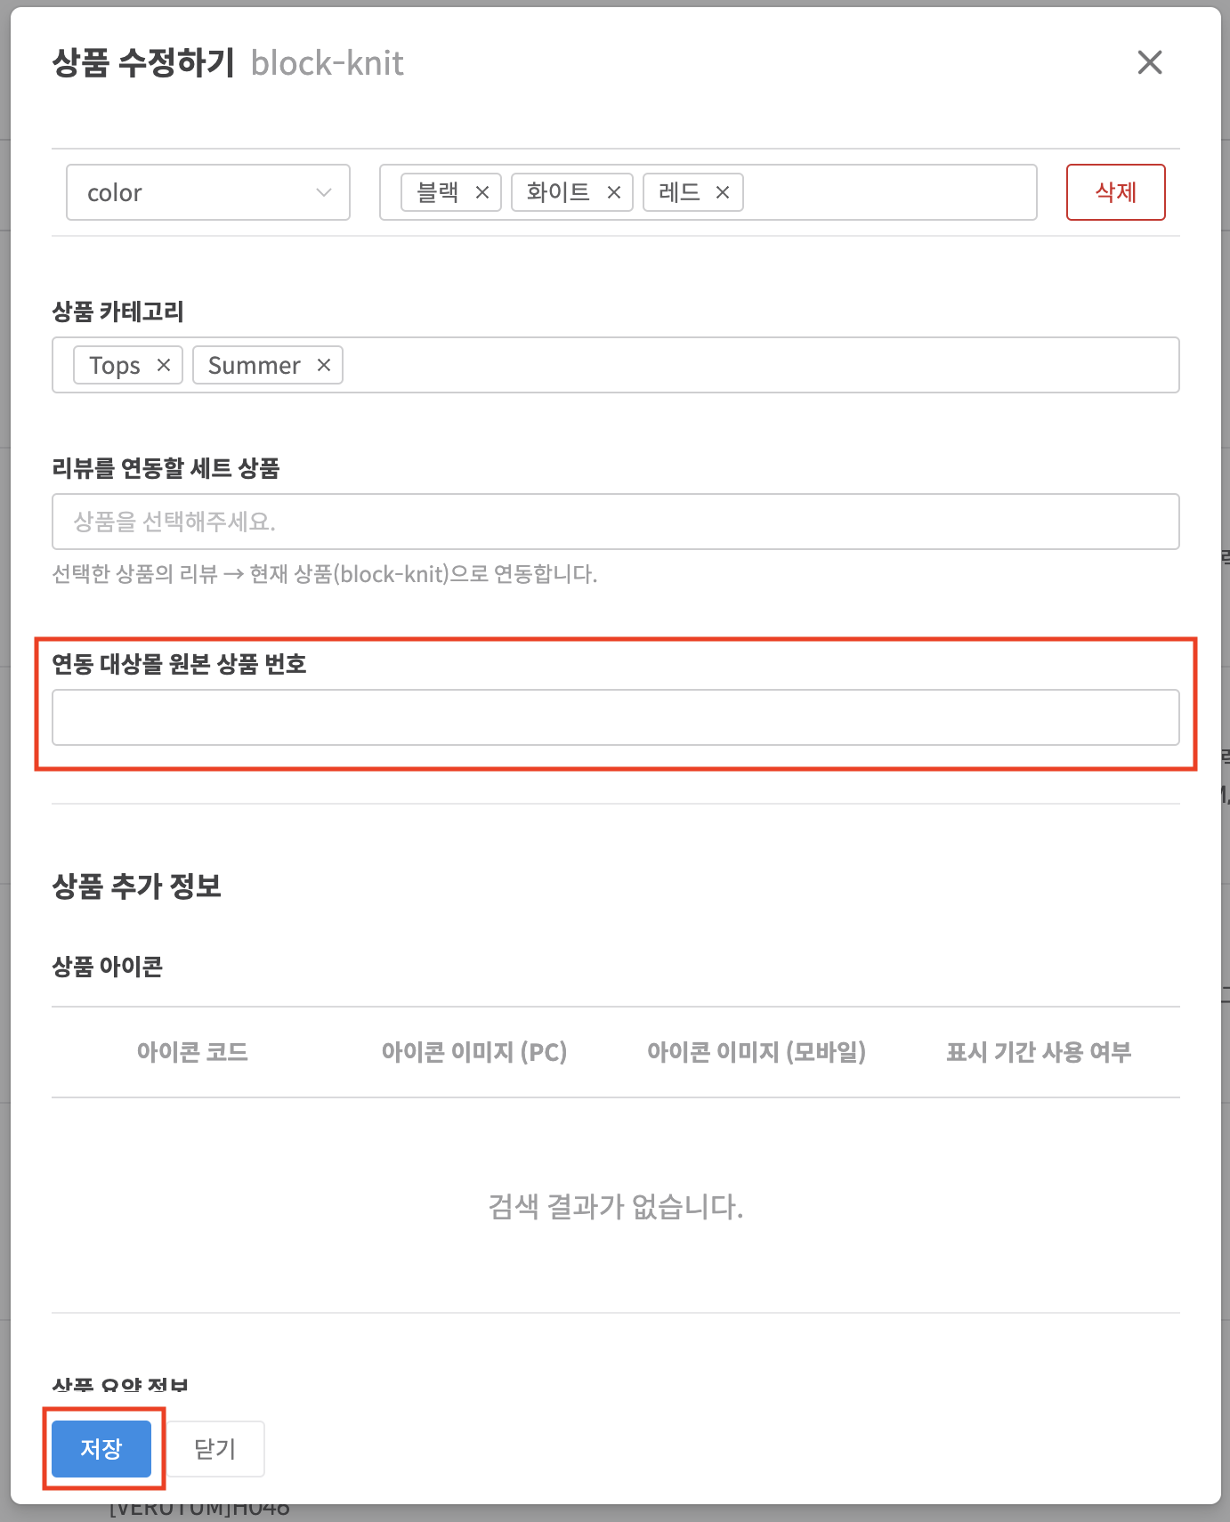The width and height of the screenshot is (1230, 1522).
Task: Click the chevron arrow in the color dropdown
Action: [324, 192]
